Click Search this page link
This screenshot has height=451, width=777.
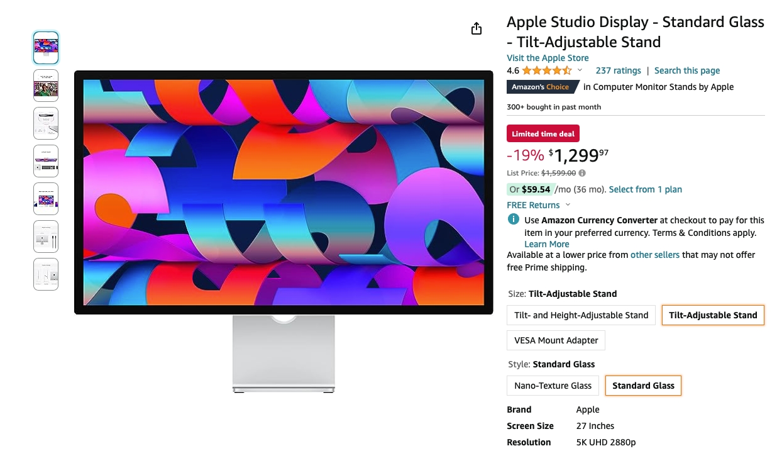tap(687, 70)
